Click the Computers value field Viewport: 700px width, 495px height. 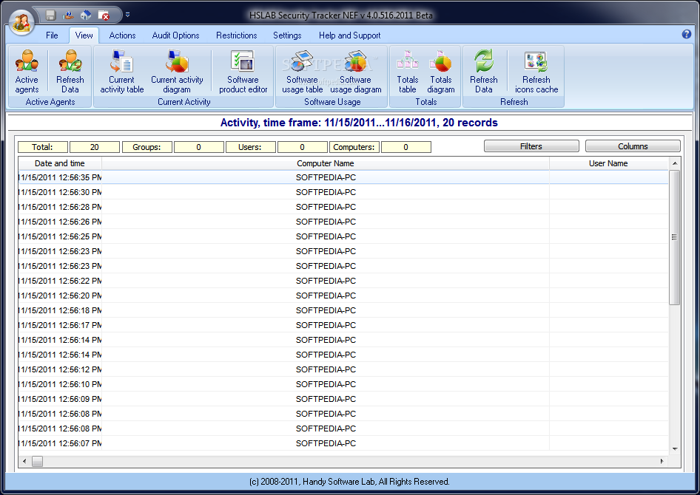[x=405, y=147]
